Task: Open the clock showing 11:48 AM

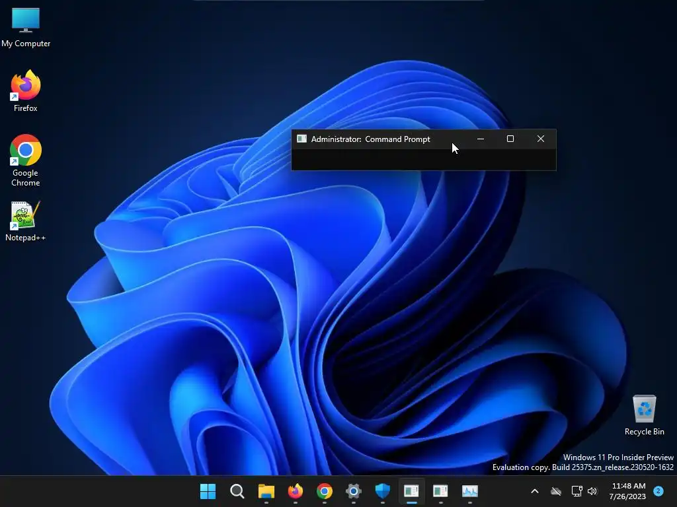Action: [x=628, y=491]
